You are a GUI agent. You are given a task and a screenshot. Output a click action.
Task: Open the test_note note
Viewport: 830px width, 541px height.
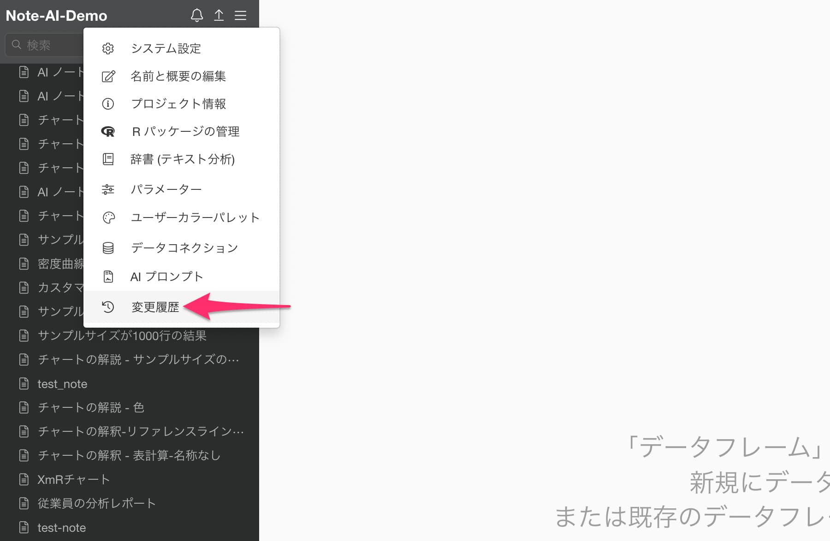click(x=62, y=384)
